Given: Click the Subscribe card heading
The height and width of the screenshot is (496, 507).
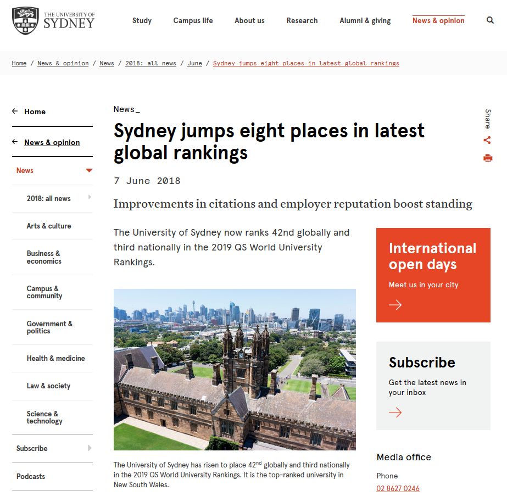Looking at the screenshot, I should [x=422, y=363].
